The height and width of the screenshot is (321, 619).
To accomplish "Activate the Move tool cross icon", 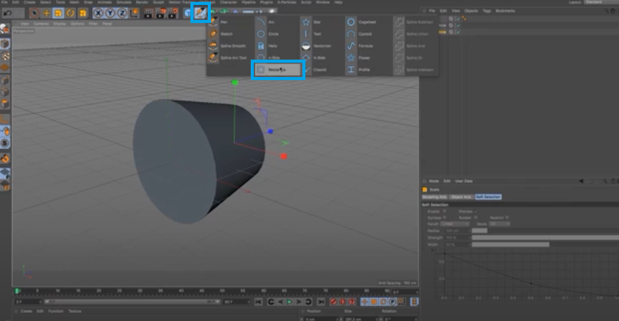I will pos(46,14).
